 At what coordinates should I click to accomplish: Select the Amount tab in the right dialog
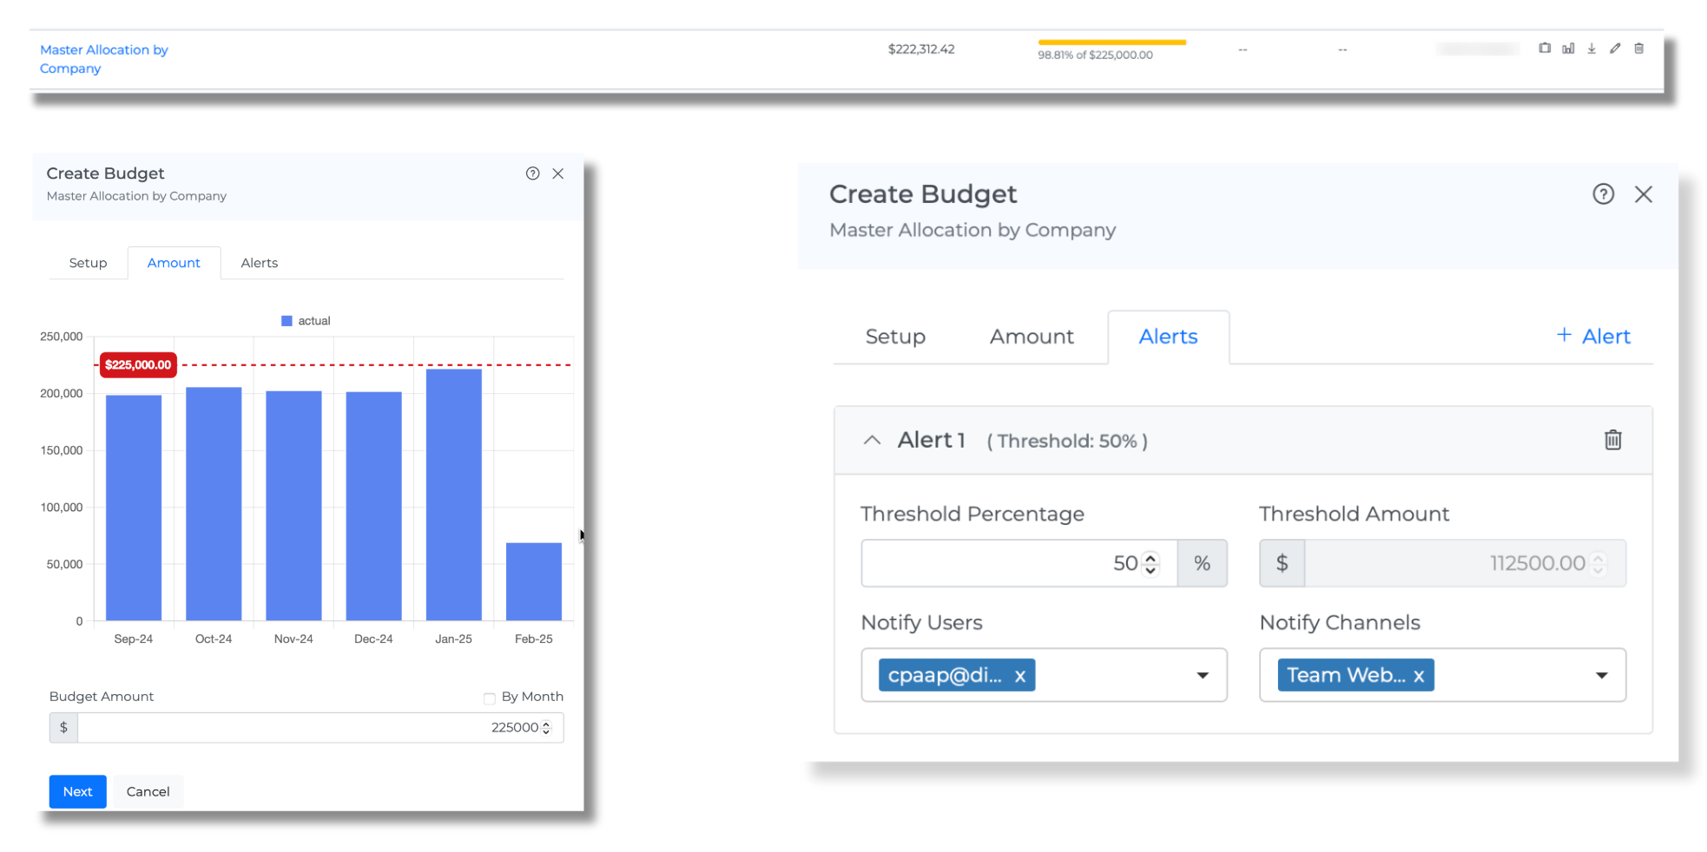pos(1031,337)
